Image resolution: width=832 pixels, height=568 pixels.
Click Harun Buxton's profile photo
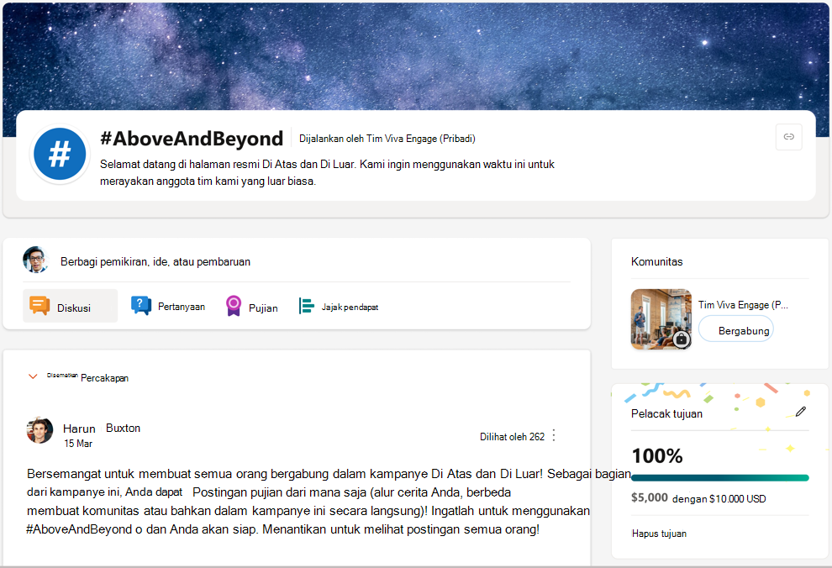(x=39, y=430)
